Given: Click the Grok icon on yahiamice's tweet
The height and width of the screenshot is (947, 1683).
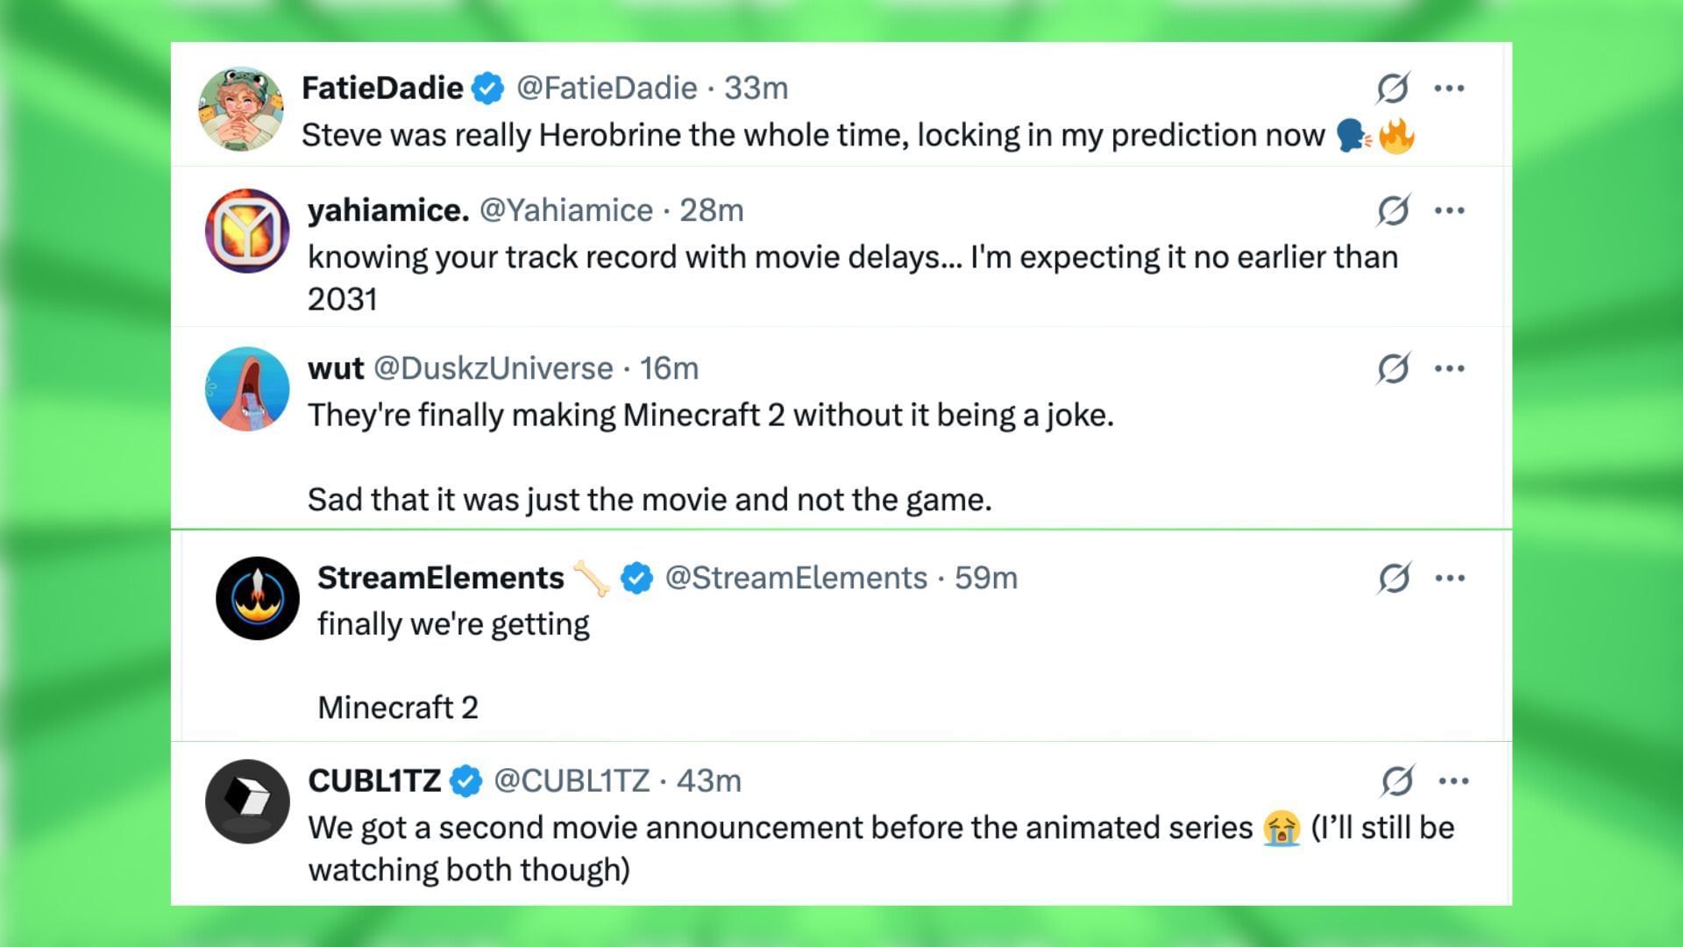Looking at the screenshot, I should pos(1392,210).
